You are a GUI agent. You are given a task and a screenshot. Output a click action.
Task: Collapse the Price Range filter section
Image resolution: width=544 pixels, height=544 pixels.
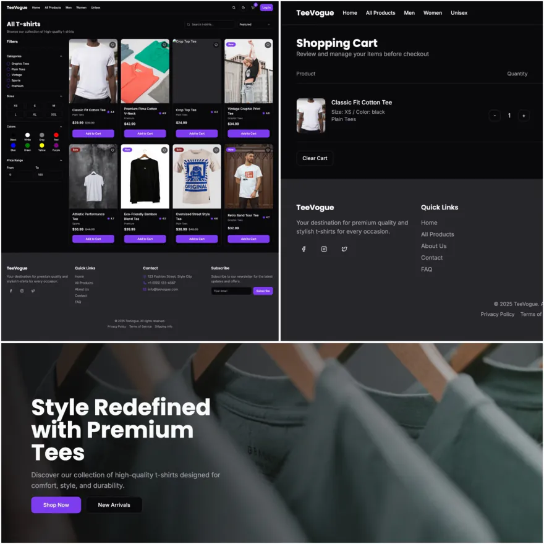tap(61, 160)
